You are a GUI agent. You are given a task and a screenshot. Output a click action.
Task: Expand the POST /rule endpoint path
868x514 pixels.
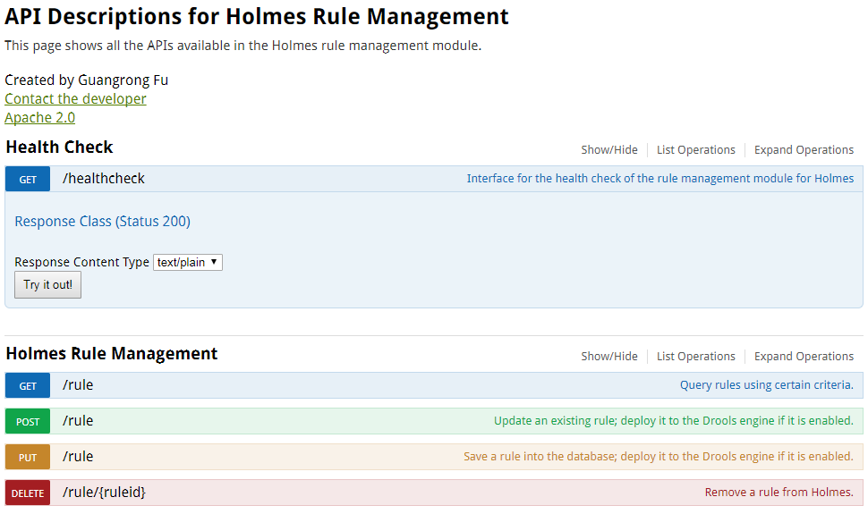coord(78,421)
